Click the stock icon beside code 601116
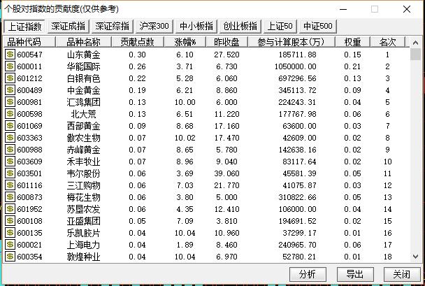Screen dimensions: 425x286 pyautogui.click(x=10, y=185)
